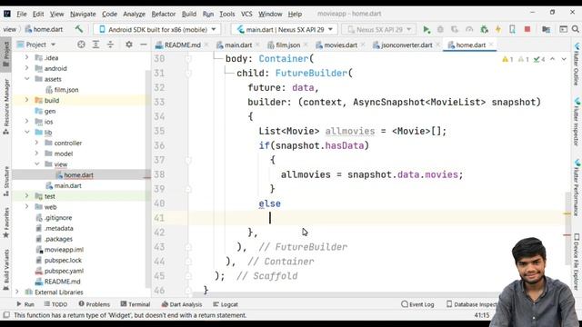Open the TODO tool window
This screenshot has width=582, height=327.
pos(55,304)
